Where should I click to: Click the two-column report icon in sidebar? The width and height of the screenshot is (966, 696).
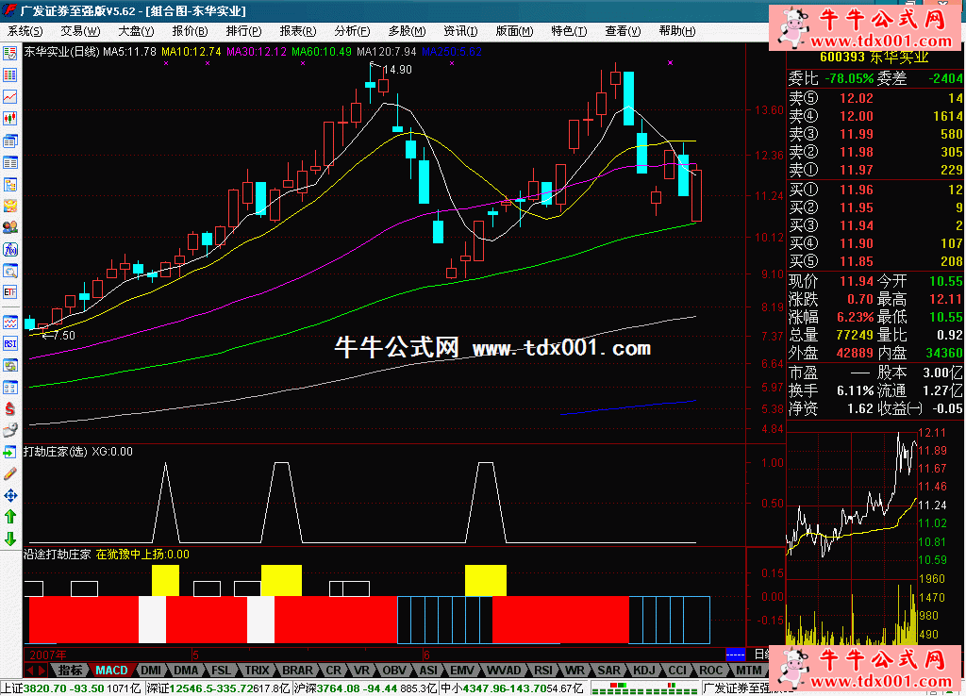tap(9, 162)
